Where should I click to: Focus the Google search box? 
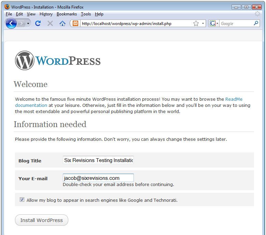(236, 24)
